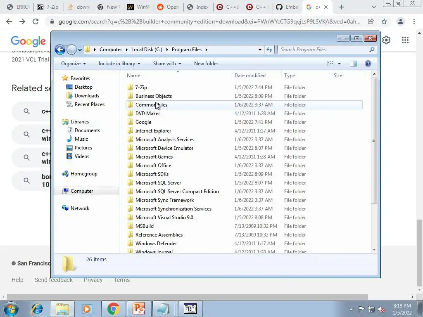Click the Explorer back arrow button
The image size is (423, 317).
coord(60,50)
